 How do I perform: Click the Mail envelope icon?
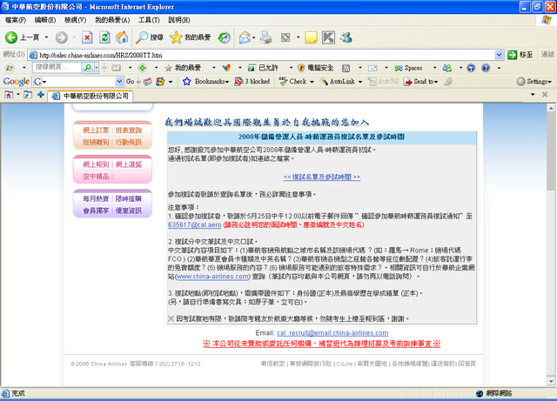click(x=245, y=37)
